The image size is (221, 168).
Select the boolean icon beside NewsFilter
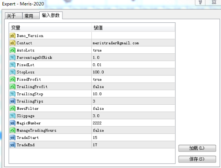12,108
